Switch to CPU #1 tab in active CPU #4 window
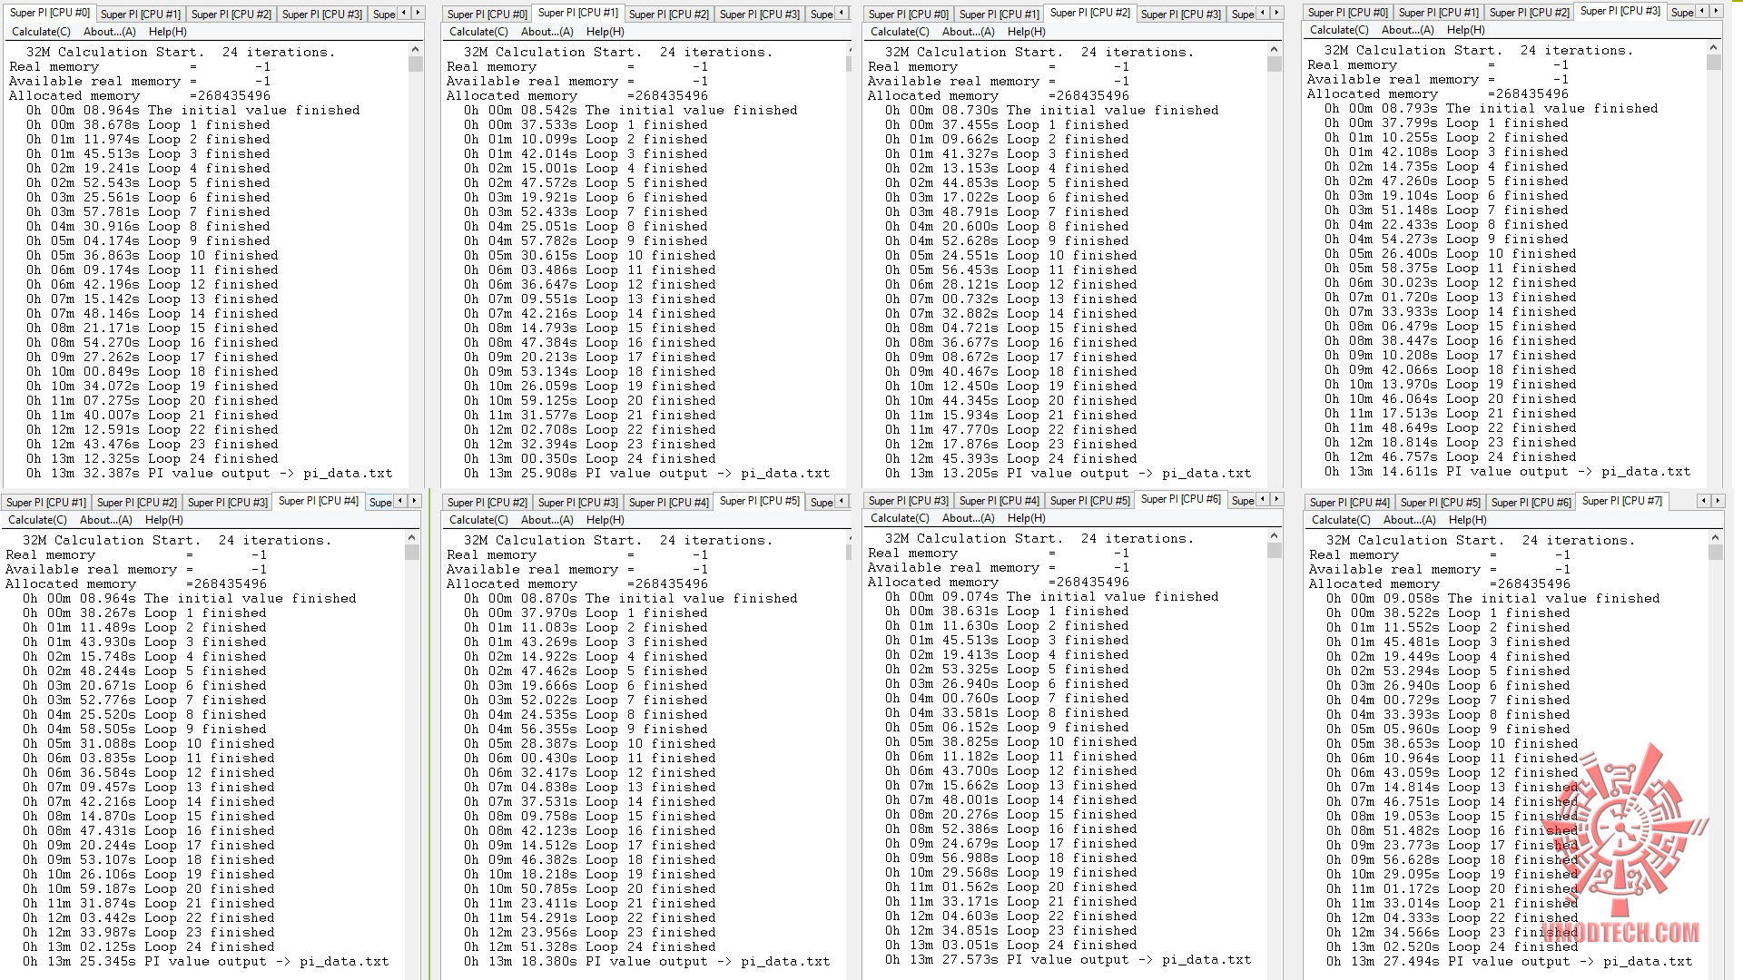 click(46, 502)
